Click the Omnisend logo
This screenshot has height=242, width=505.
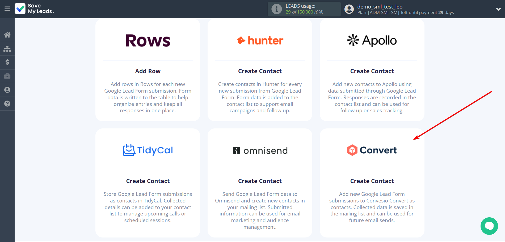click(260, 150)
